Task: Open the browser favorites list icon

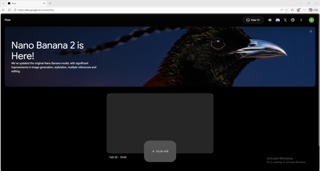Action: (x=292, y=10)
